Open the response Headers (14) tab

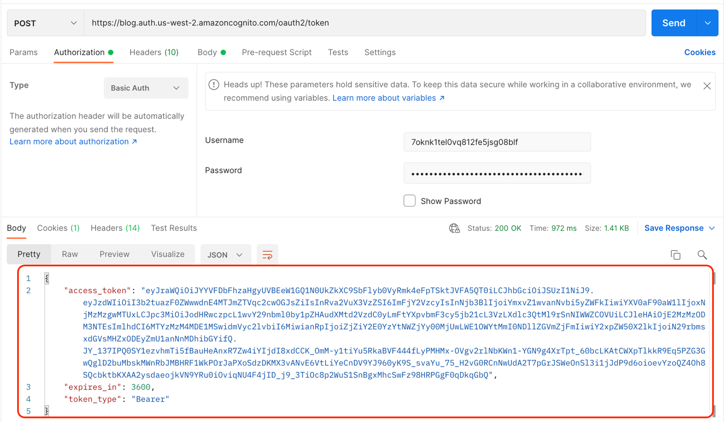click(x=115, y=228)
